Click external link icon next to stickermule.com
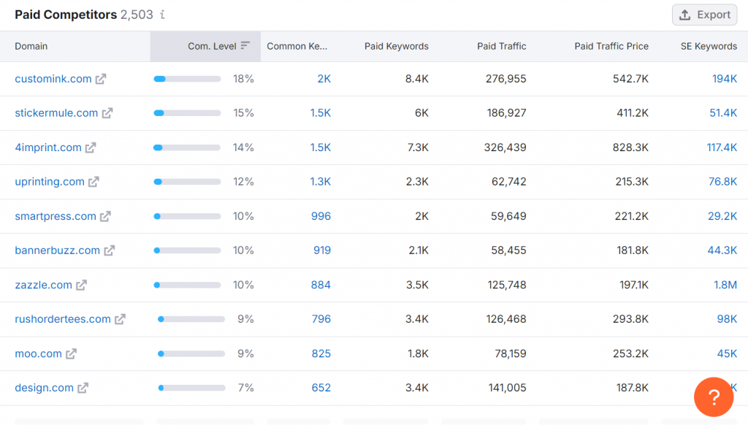Image resolution: width=748 pixels, height=425 pixels. tap(107, 113)
